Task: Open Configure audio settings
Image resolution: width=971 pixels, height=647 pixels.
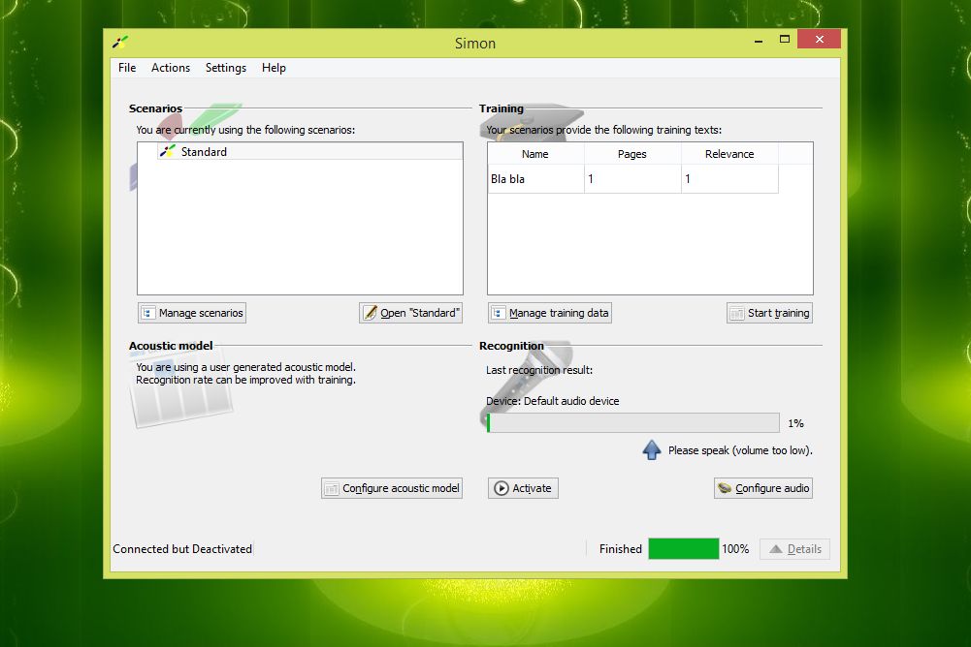Action: (763, 488)
